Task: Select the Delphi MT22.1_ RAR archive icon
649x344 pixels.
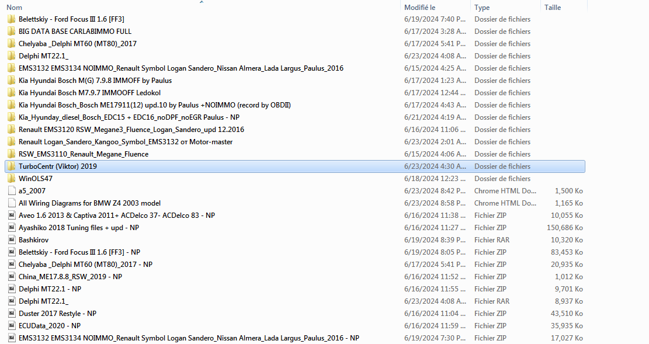Action: (x=12, y=301)
